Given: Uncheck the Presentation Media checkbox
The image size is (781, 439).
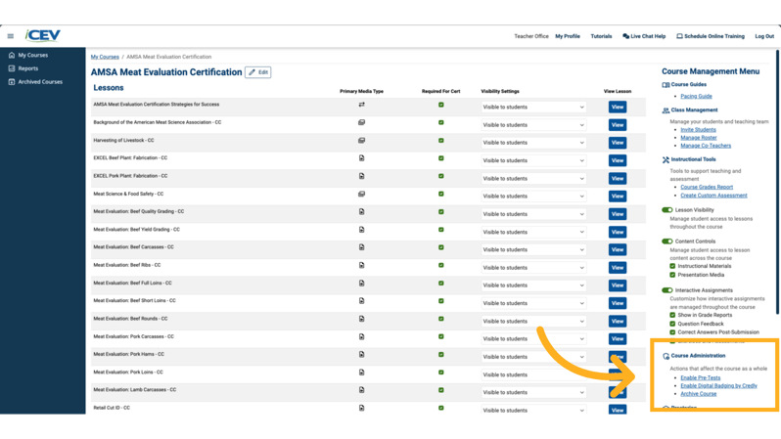Looking at the screenshot, I should (x=672, y=275).
